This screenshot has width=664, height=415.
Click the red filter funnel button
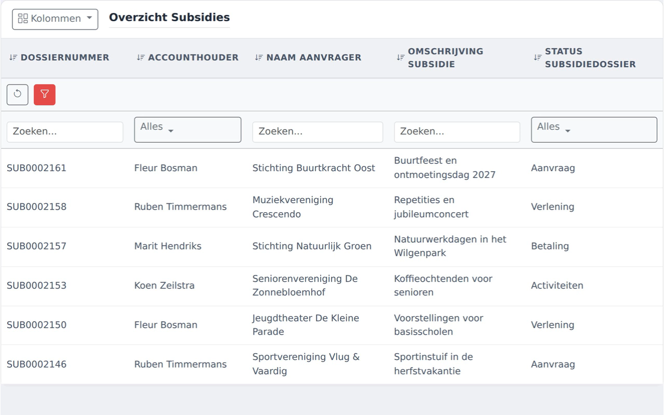click(x=45, y=94)
